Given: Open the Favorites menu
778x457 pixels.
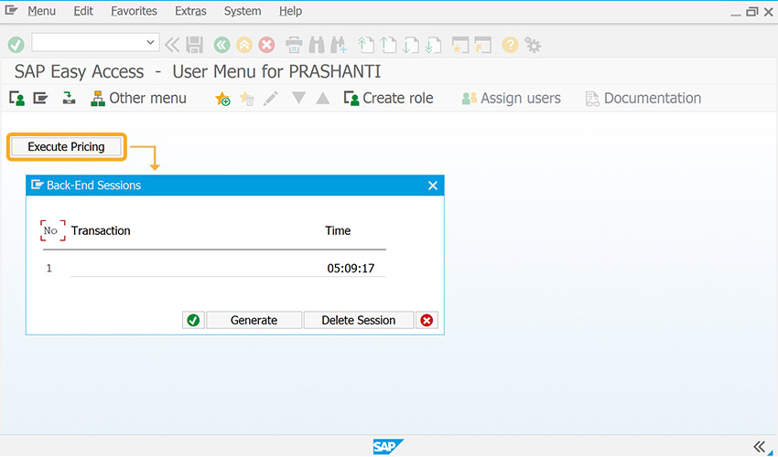Looking at the screenshot, I should (x=134, y=11).
